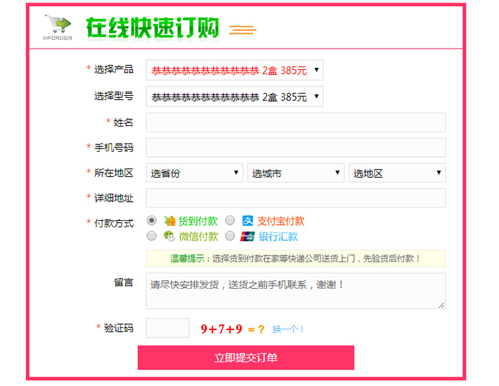Click the 详细地址 address input field
Viewport: 499px width, 386px height.
click(295, 198)
